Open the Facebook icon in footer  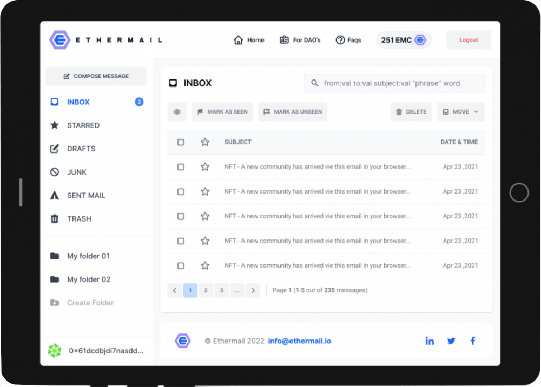473,341
